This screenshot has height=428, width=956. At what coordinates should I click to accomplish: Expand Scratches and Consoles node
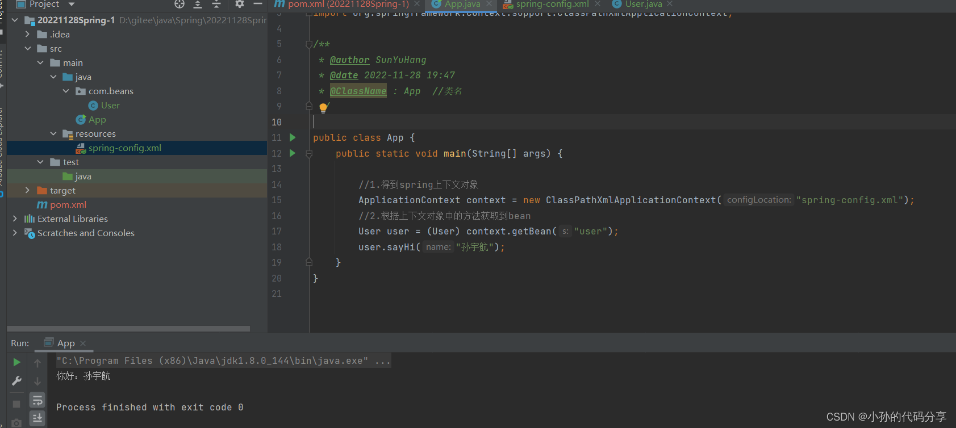point(15,233)
